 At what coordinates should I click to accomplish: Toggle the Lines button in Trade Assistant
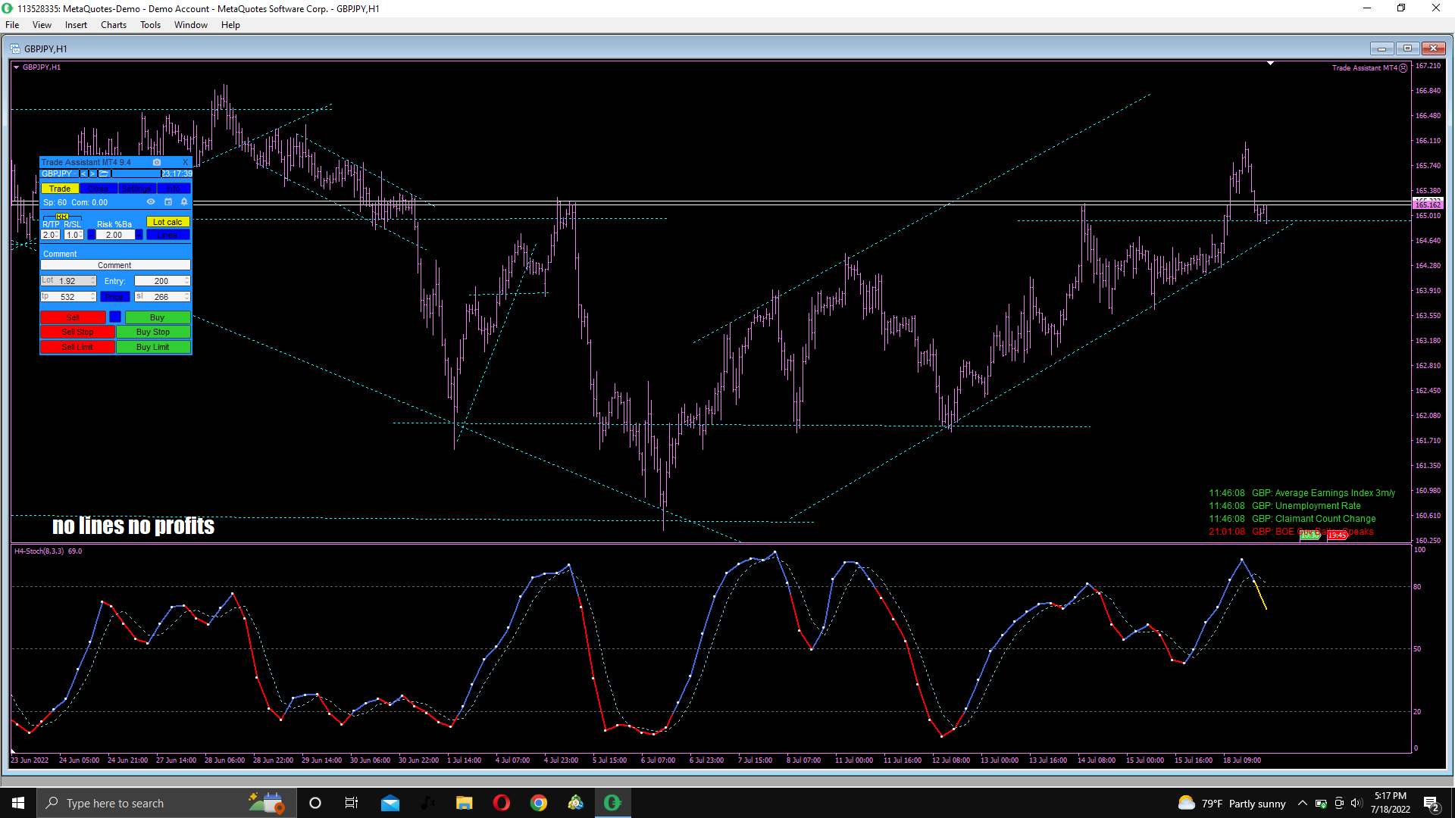(167, 235)
